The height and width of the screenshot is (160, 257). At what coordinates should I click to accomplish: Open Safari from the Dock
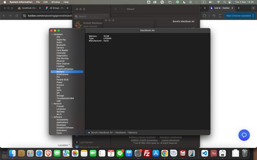point(39,153)
